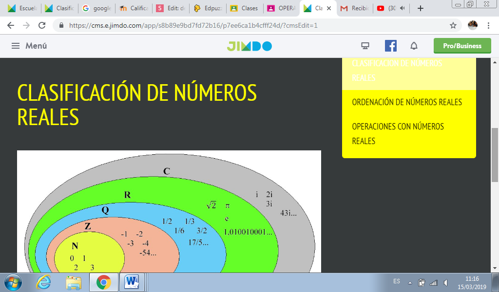The image size is (499, 292).
Task: Open a new browser tab
Action: coord(421,8)
